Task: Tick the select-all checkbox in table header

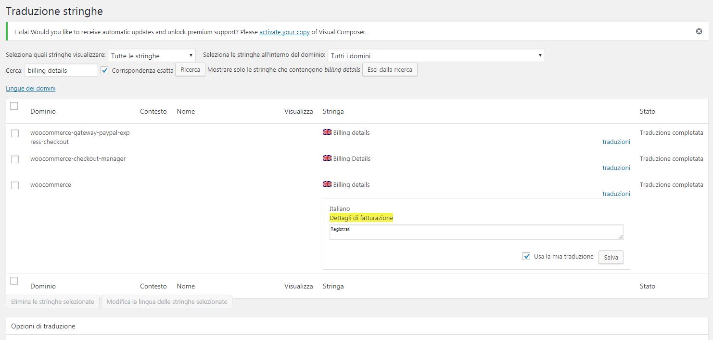Action: click(14, 106)
